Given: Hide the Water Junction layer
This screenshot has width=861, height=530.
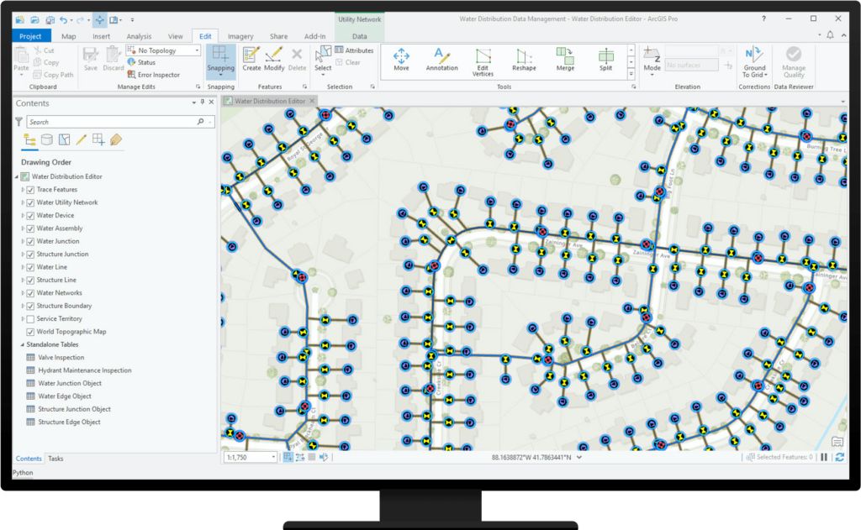Looking at the screenshot, I should coord(31,241).
